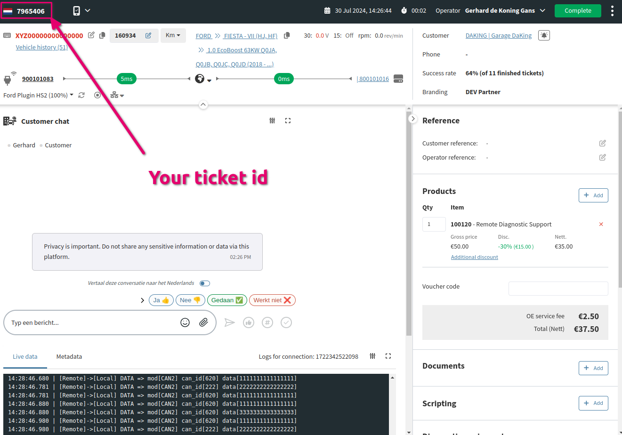The height and width of the screenshot is (435, 622).
Task: Open the three-dot options menu
Action: coord(612,11)
